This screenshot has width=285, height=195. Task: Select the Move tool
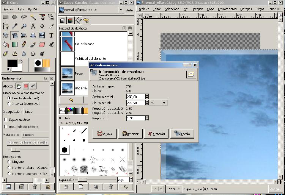42,26
